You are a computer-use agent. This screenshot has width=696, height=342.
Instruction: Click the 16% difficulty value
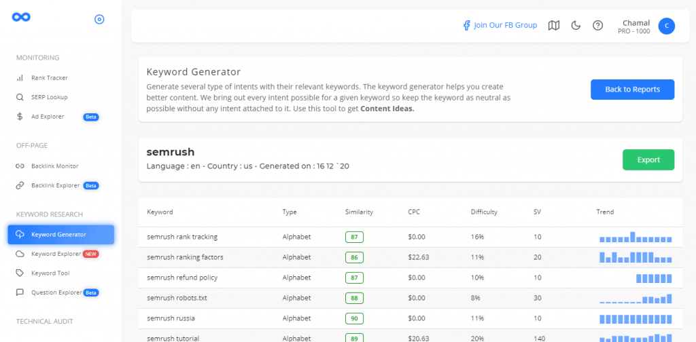pyautogui.click(x=477, y=237)
